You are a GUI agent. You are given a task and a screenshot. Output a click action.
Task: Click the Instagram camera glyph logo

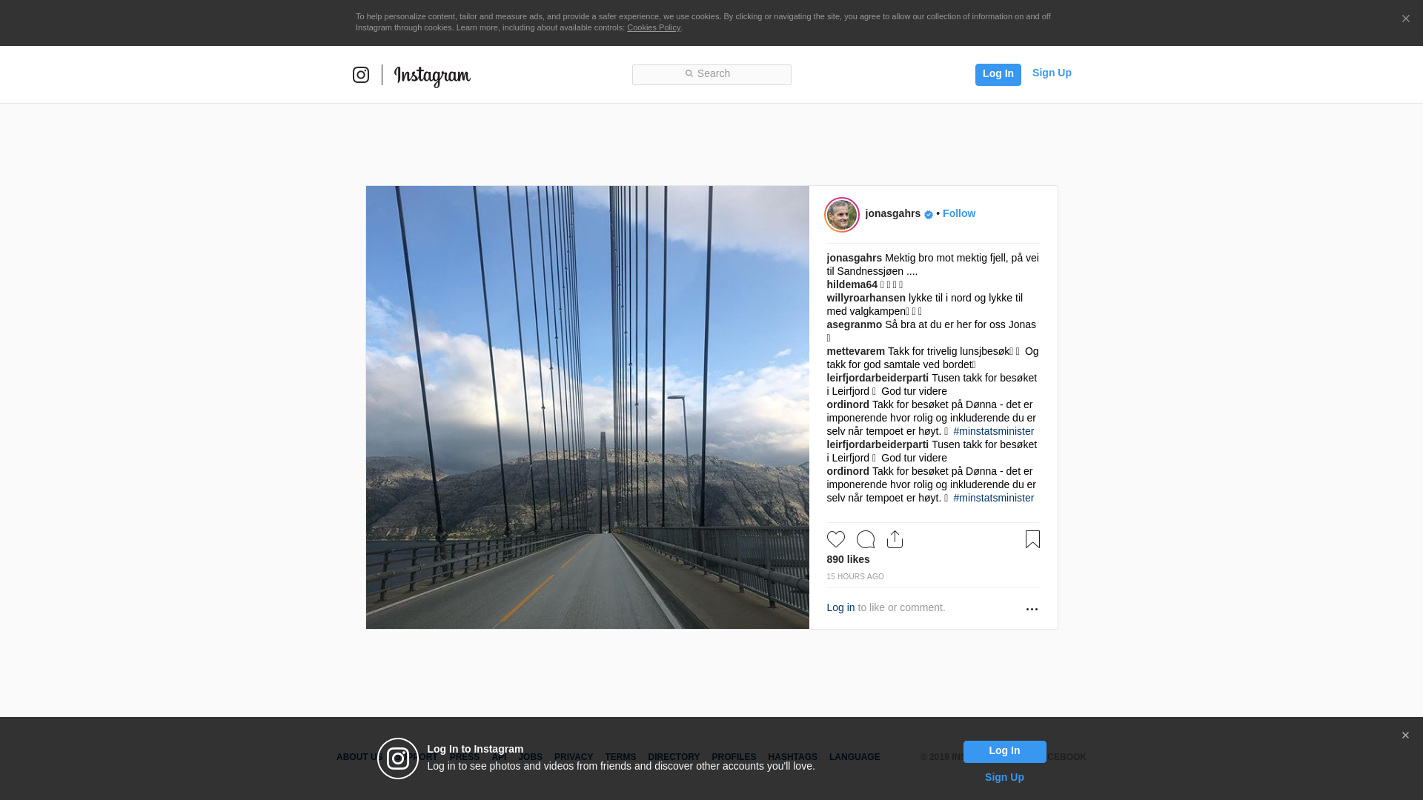pyautogui.click(x=361, y=75)
